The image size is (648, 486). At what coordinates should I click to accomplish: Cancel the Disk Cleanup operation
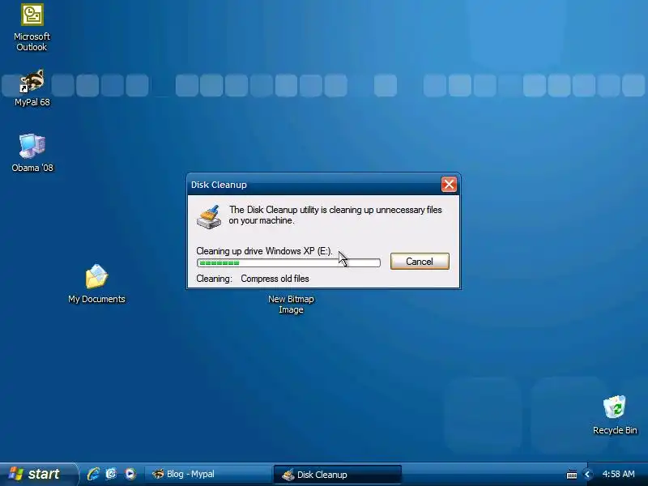tap(420, 261)
